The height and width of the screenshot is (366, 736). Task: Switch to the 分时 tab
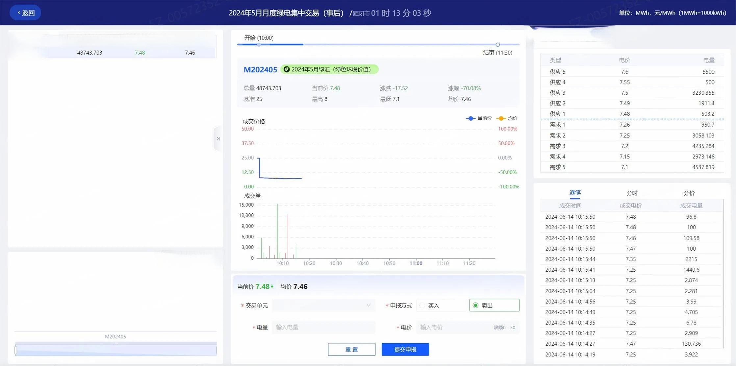[x=632, y=193]
